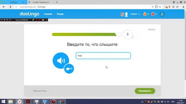186x104 pixels.
Task: Open reader mode icon in address bar
Action: pos(156,7)
